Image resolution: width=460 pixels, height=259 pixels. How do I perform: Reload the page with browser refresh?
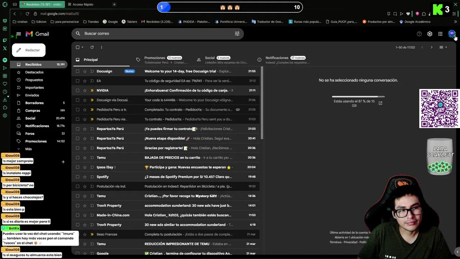click(27, 14)
